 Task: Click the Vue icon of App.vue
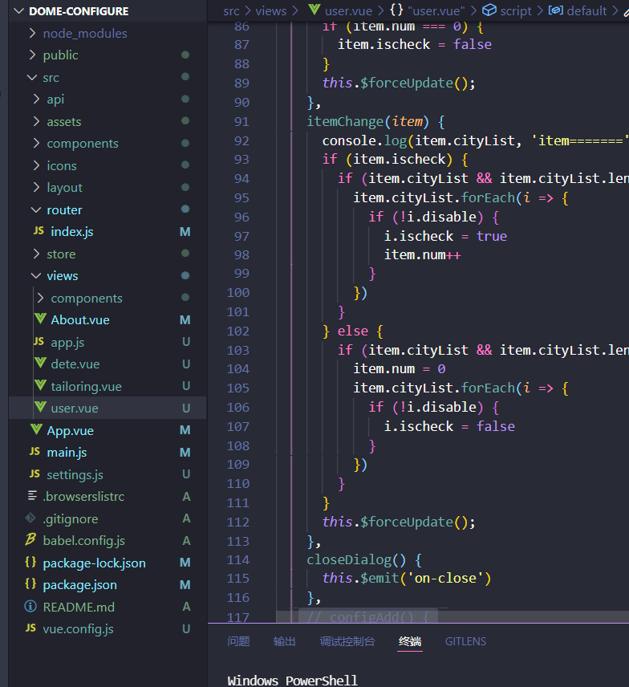36,430
